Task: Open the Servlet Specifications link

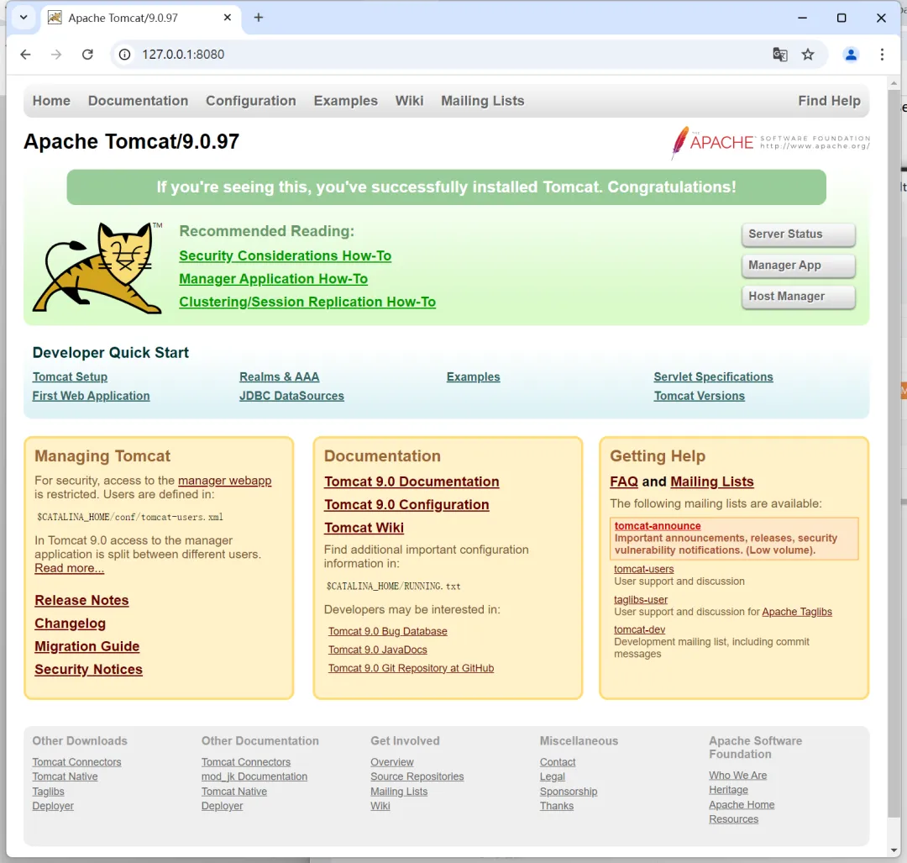Action: (713, 376)
